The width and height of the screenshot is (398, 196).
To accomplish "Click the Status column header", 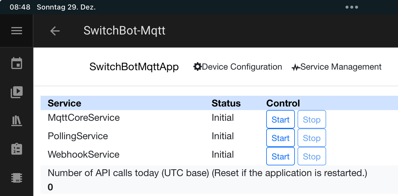I will coord(226,103).
